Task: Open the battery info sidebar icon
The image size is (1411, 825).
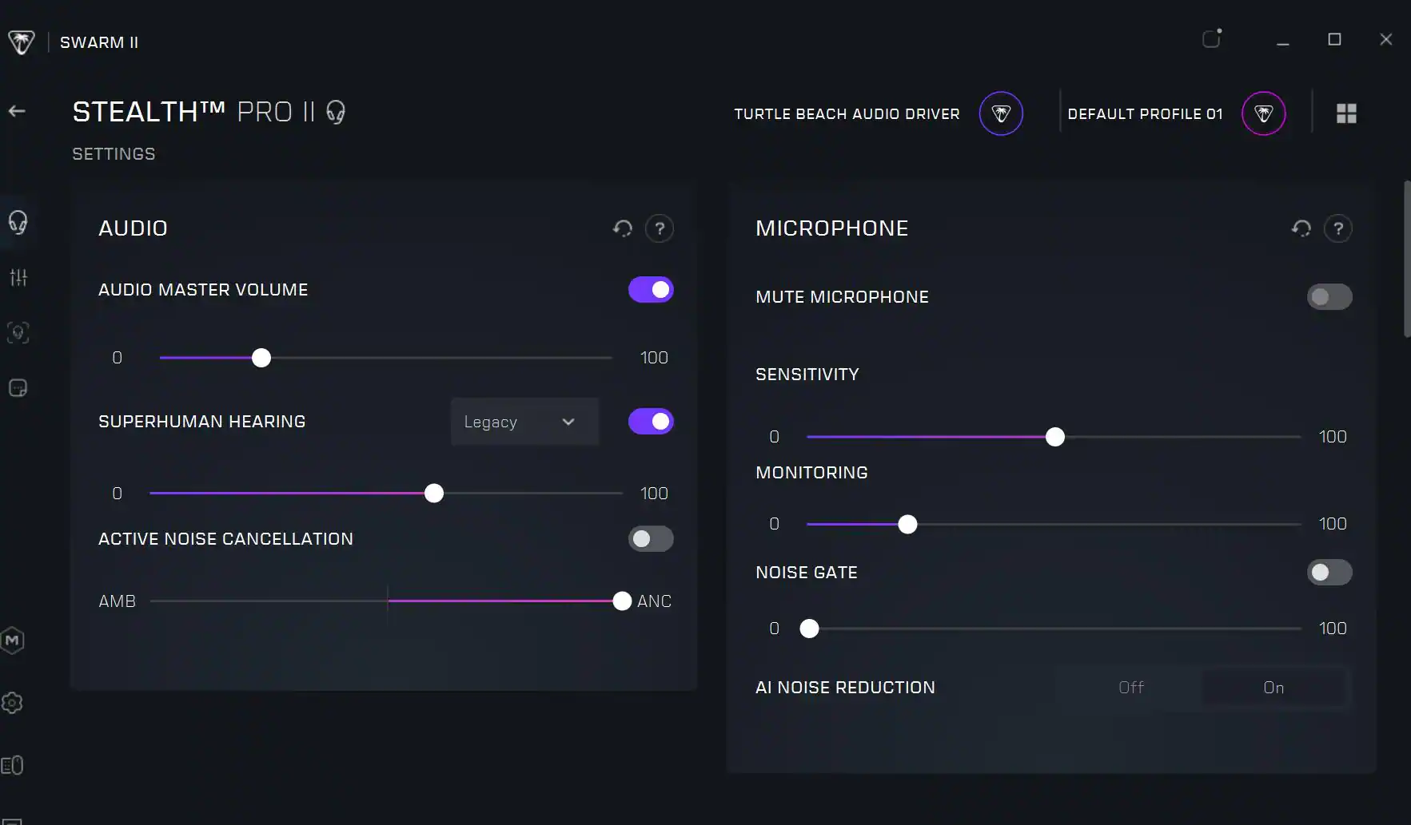Action: (x=12, y=765)
